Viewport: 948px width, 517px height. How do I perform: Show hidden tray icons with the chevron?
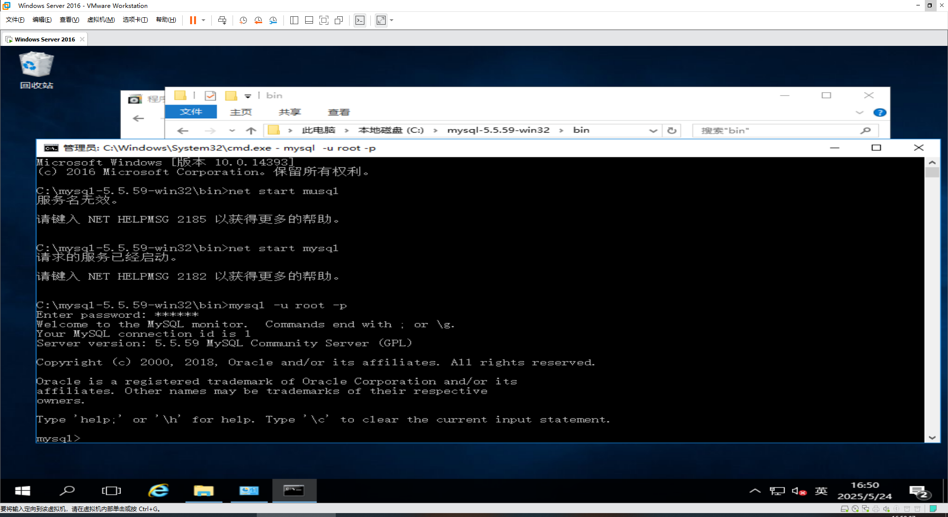pyautogui.click(x=755, y=491)
